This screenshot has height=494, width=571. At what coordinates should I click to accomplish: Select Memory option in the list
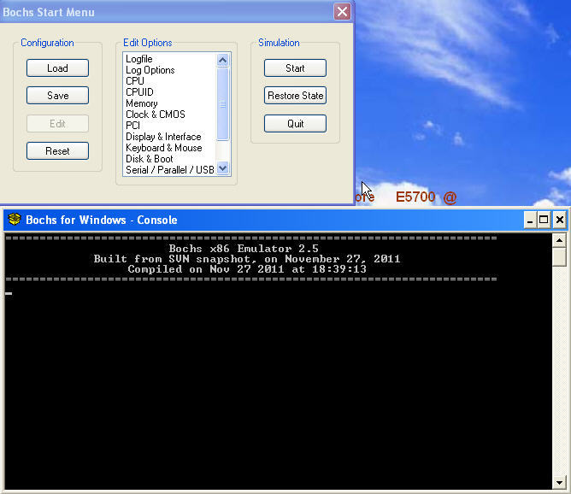click(142, 103)
